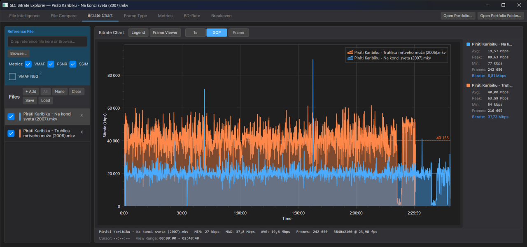Click Open Portfolio... button
527x247 pixels.
click(x=458, y=16)
